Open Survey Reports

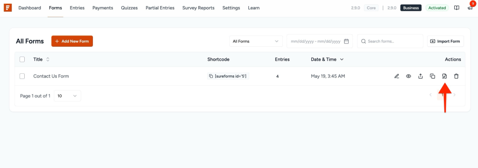(198, 8)
